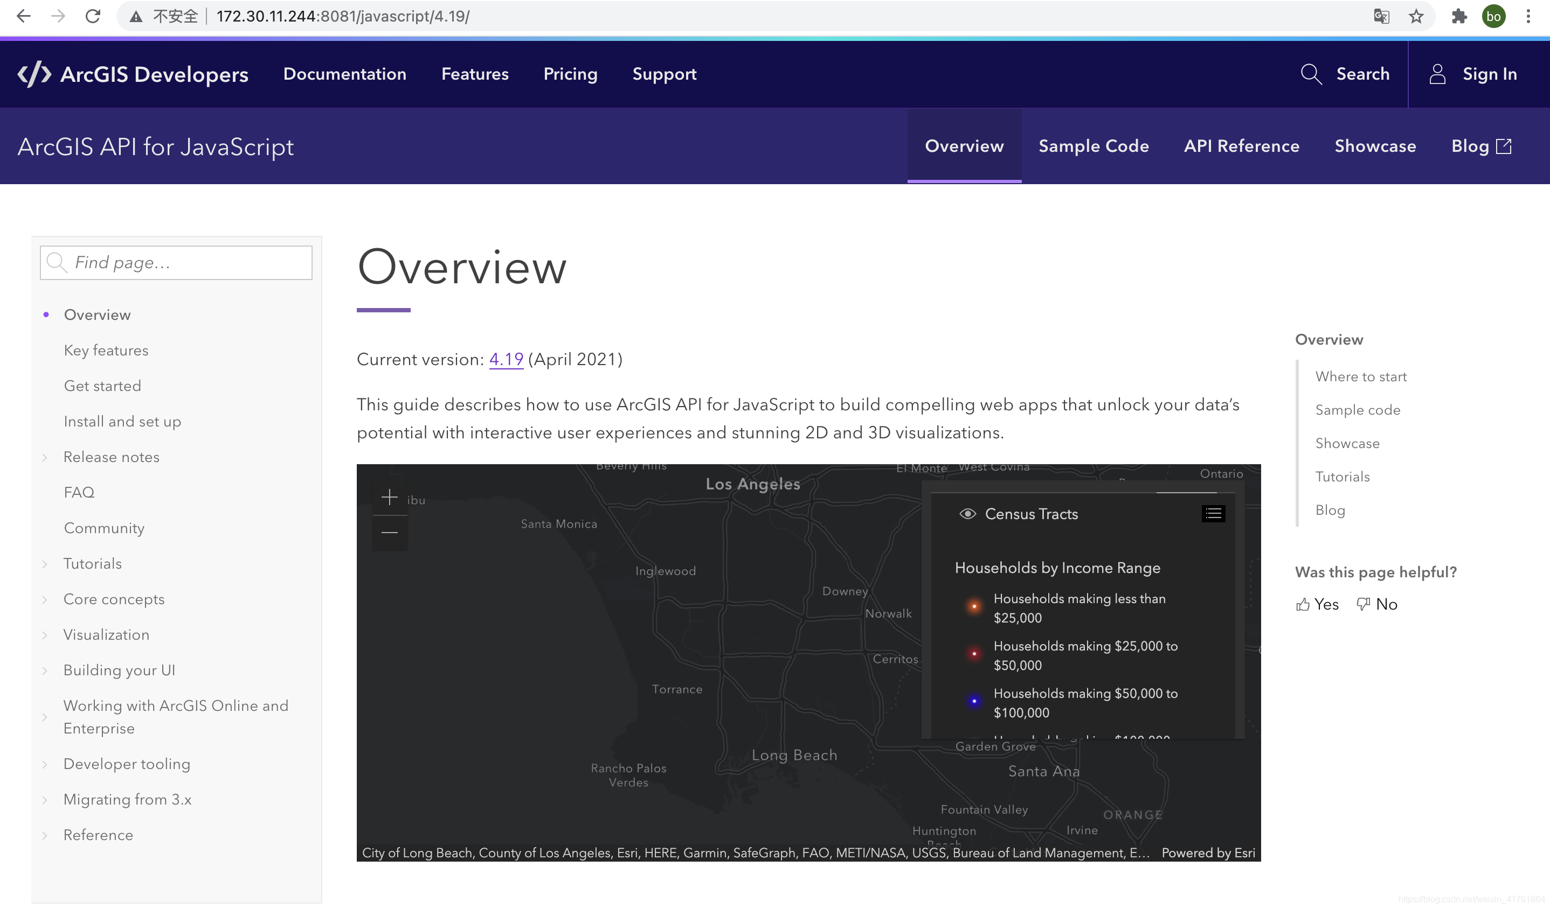
Task: Click the Search magnifier icon in header
Action: [x=1311, y=74]
